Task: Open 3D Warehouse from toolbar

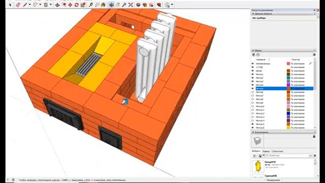Action: point(138,5)
